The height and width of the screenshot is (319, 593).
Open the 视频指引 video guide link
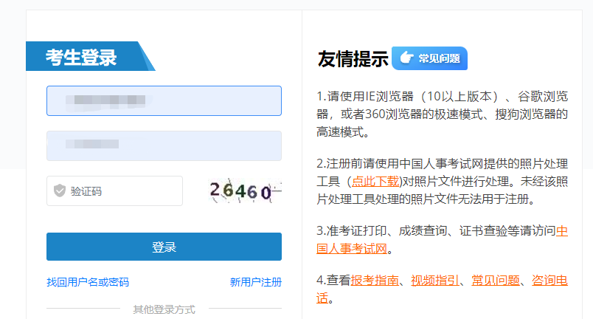(x=435, y=280)
